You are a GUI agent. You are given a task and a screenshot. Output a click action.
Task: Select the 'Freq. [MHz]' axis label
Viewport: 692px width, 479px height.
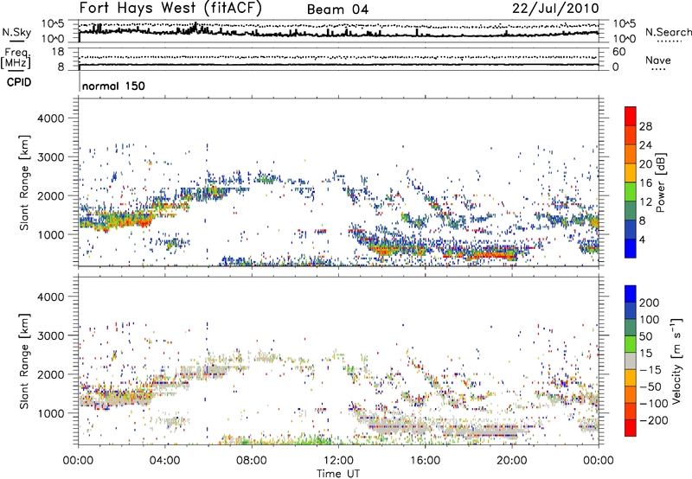16,58
